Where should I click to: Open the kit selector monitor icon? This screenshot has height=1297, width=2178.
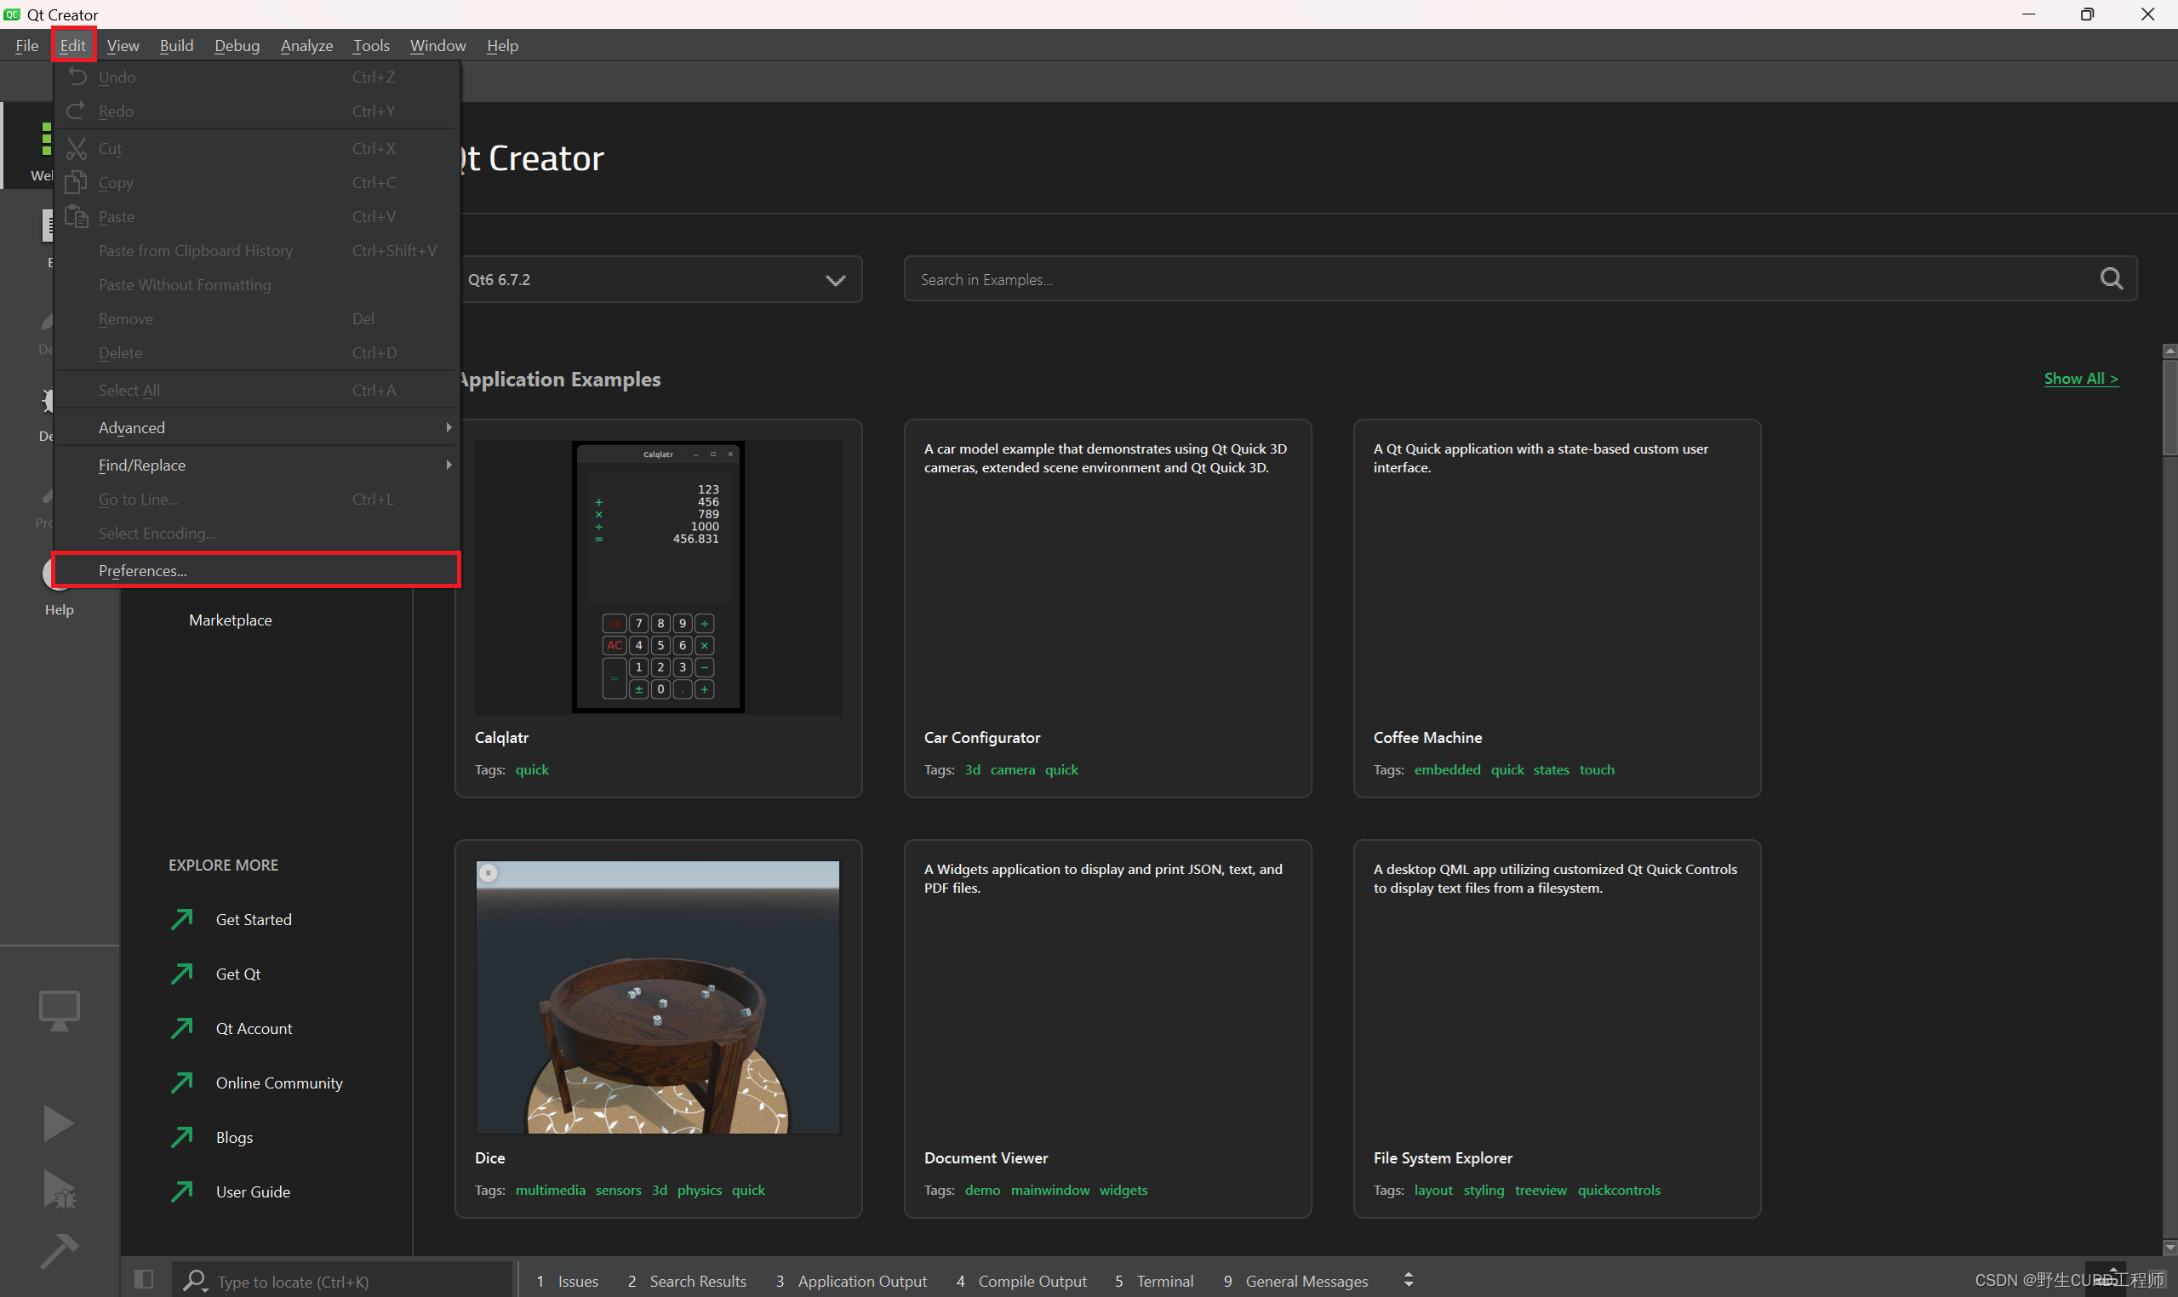click(59, 1010)
